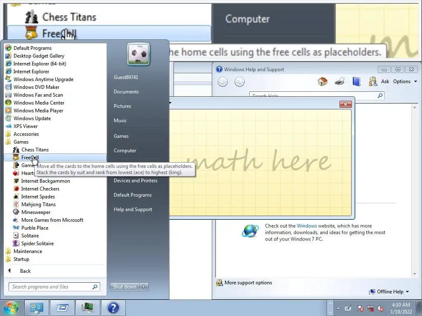The width and height of the screenshot is (422, 316).
Task: Click More support options
Action: (x=248, y=283)
